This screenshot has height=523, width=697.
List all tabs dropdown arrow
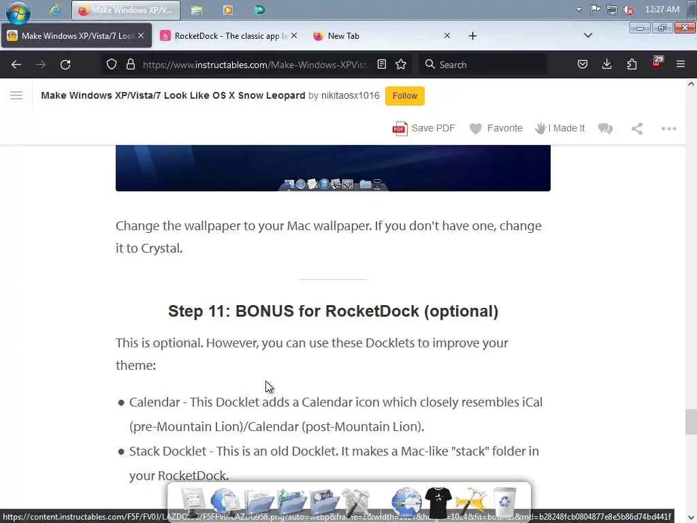(x=587, y=35)
